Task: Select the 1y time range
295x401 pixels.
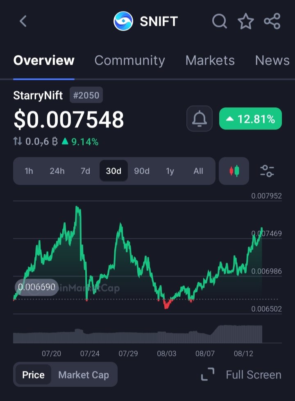Action: pyautogui.click(x=170, y=171)
